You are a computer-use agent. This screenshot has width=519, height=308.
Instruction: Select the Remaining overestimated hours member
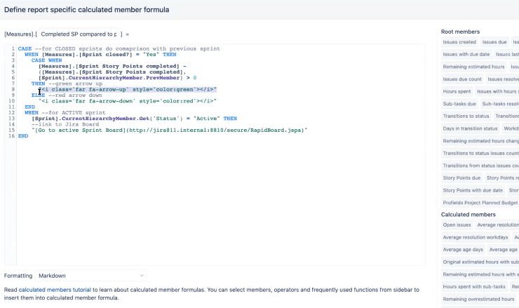478,299
